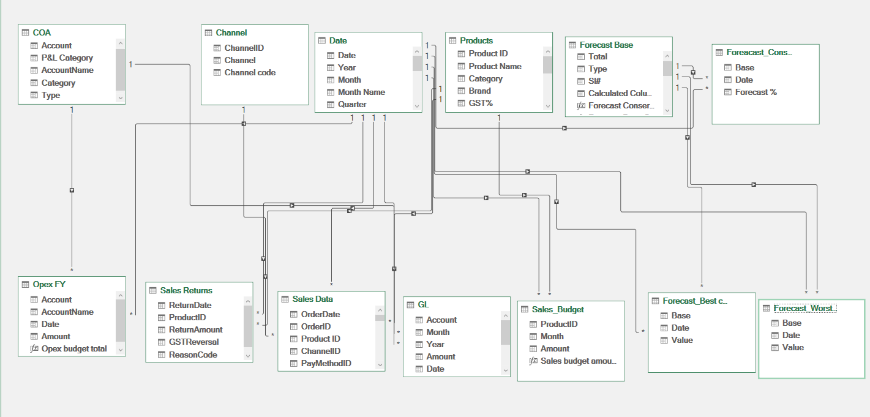Click the scroll up arrow in Sales Data table
This screenshot has width=870, height=417.
(380, 310)
